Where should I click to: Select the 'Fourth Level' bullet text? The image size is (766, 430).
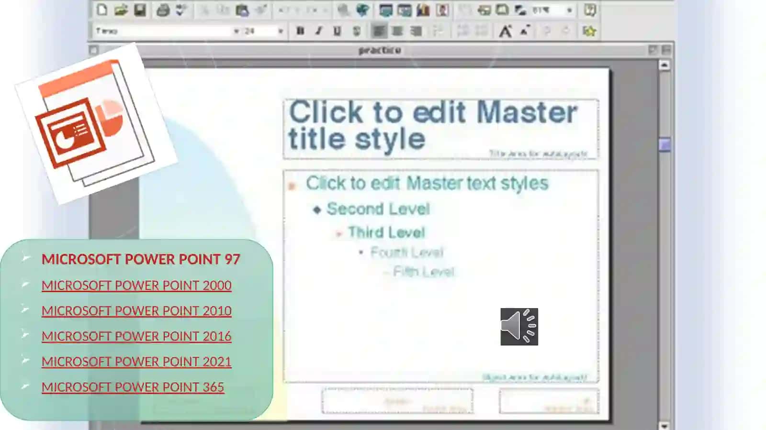[407, 252]
